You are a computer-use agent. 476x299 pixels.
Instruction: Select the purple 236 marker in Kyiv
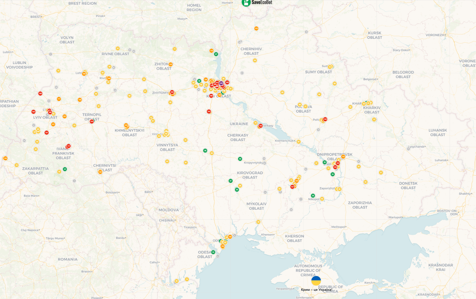221,83
